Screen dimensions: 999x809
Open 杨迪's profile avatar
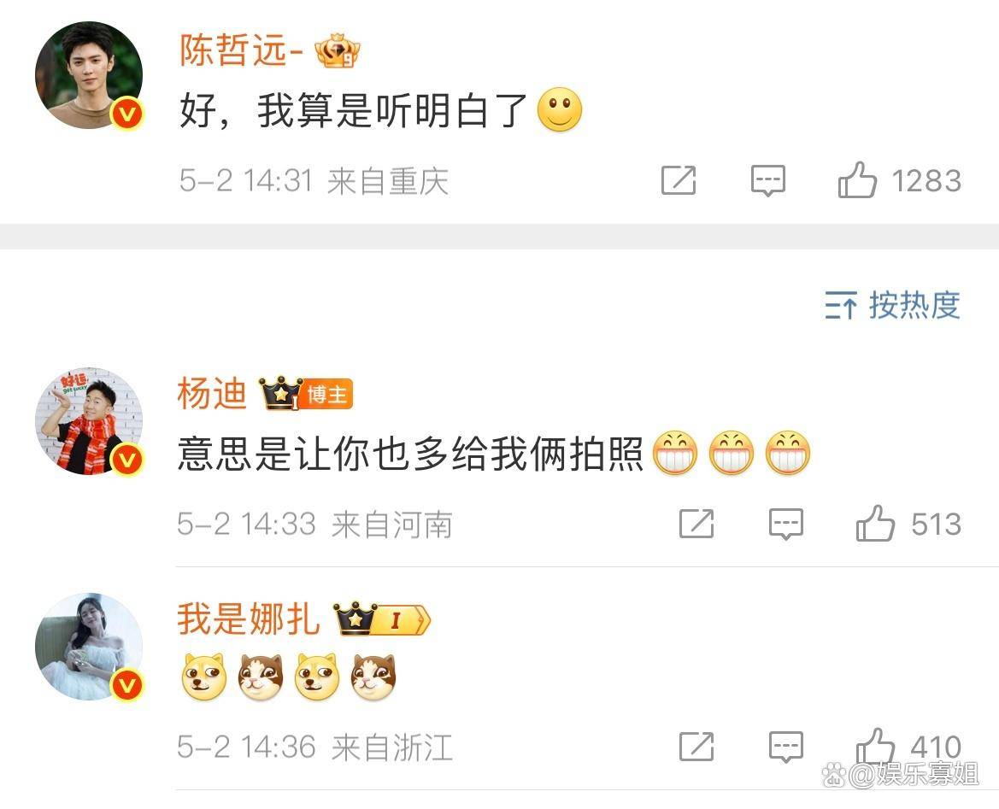click(x=89, y=421)
